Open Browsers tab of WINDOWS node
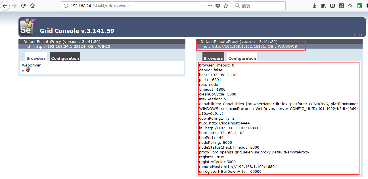The height and width of the screenshot is (179, 368). point(213,57)
